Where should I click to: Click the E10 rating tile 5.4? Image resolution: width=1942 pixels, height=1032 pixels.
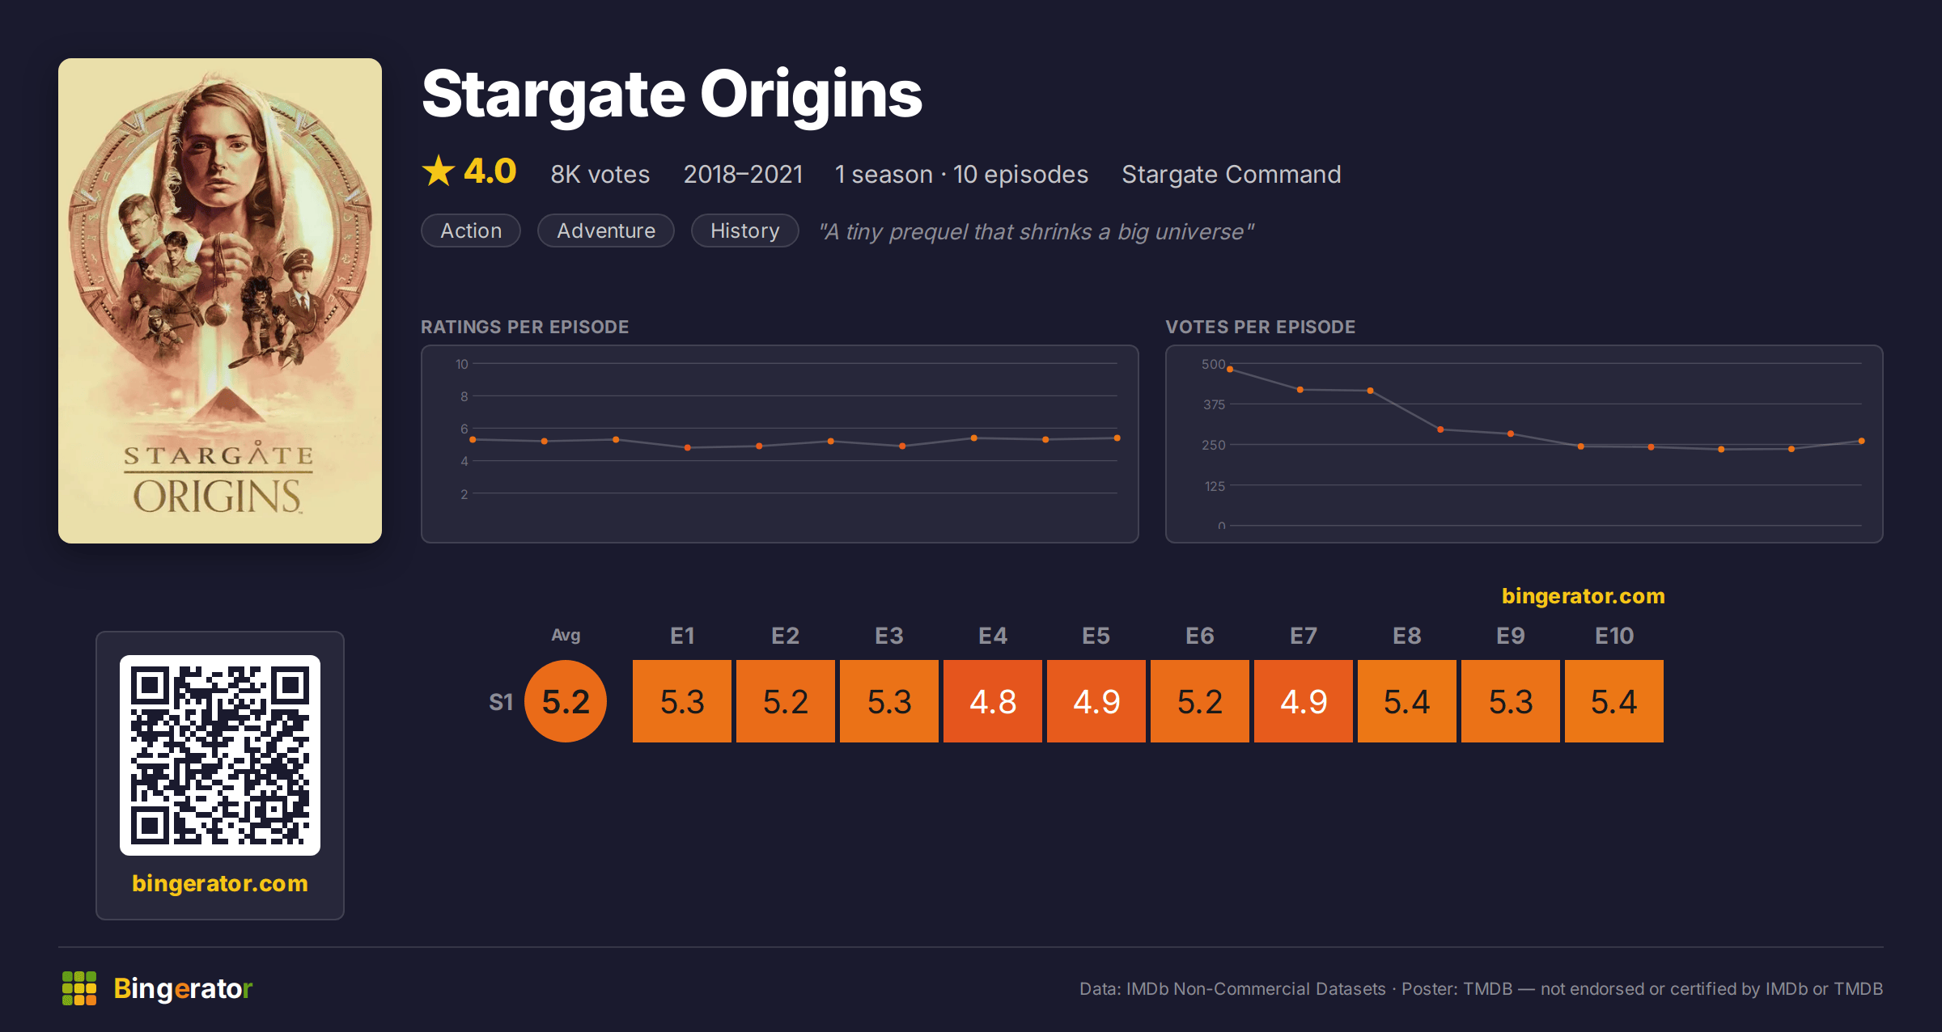(1614, 701)
